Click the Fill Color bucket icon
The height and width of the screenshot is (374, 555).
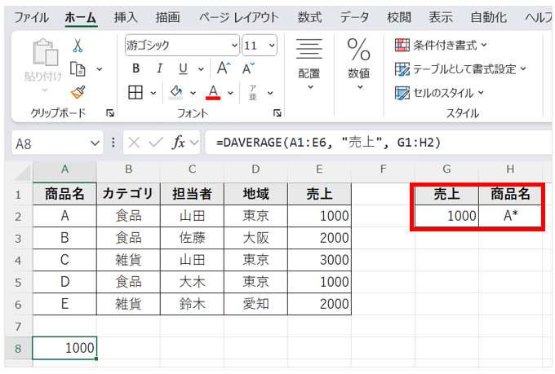pyautogui.click(x=176, y=93)
